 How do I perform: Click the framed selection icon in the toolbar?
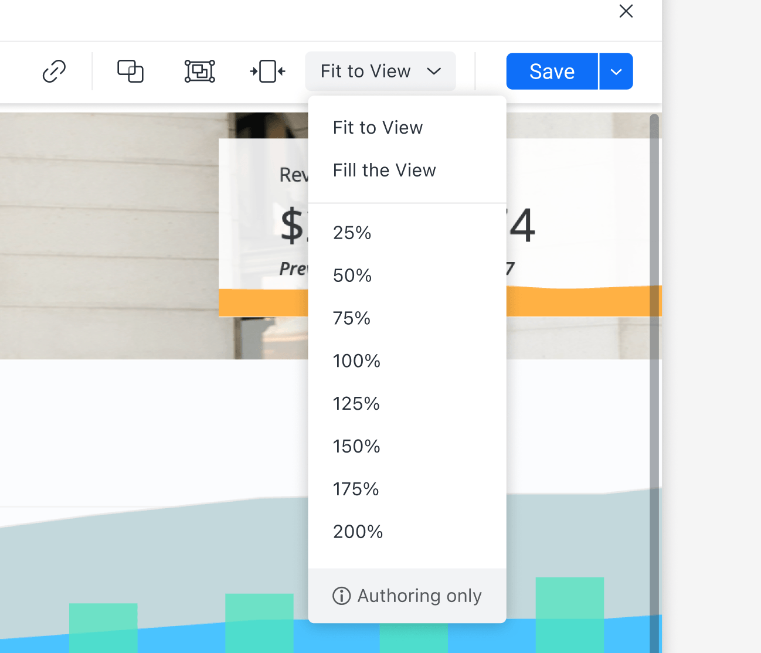199,71
